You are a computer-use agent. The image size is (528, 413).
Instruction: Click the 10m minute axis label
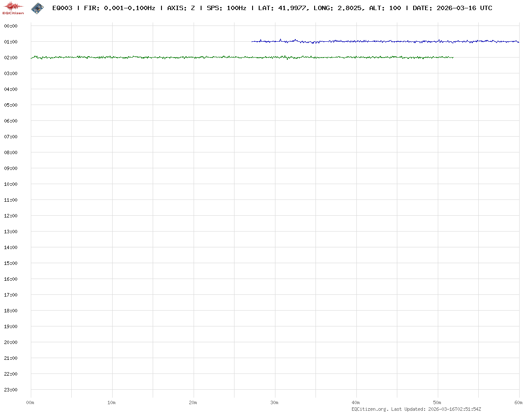pyautogui.click(x=112, y=402)
